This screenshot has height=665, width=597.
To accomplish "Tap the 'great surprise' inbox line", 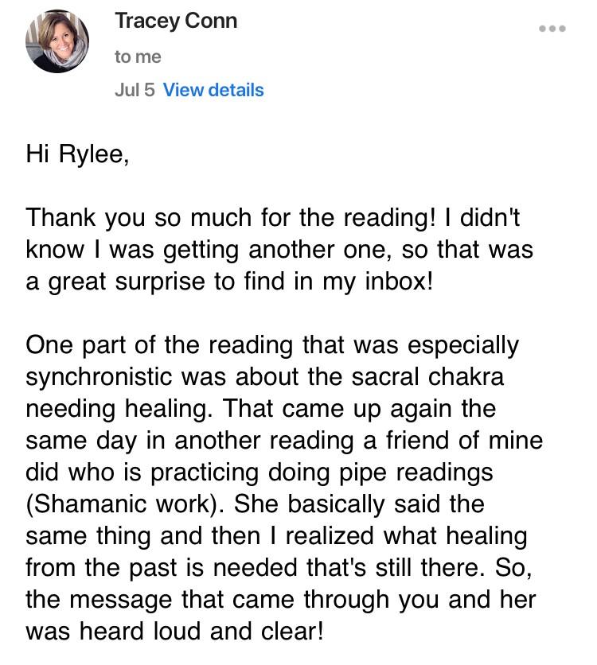I will pos(229,281).
